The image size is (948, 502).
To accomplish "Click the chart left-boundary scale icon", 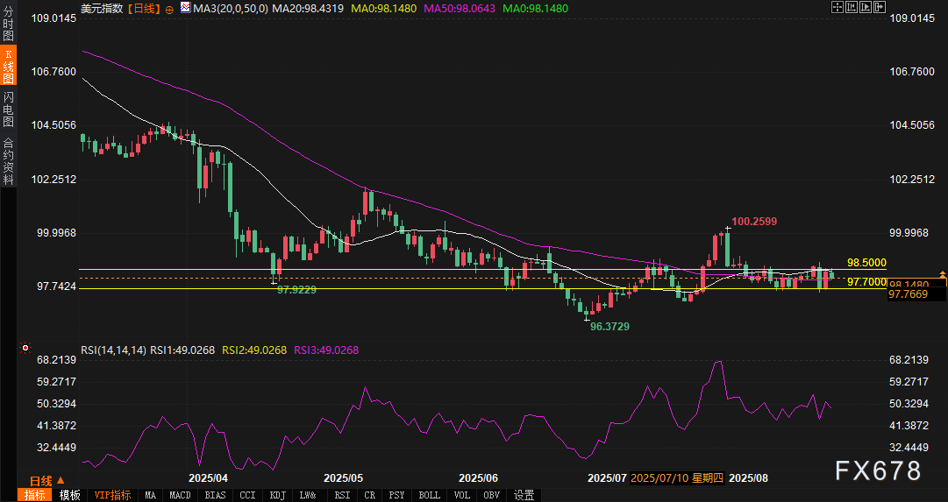I will click(x=853, y=7).
